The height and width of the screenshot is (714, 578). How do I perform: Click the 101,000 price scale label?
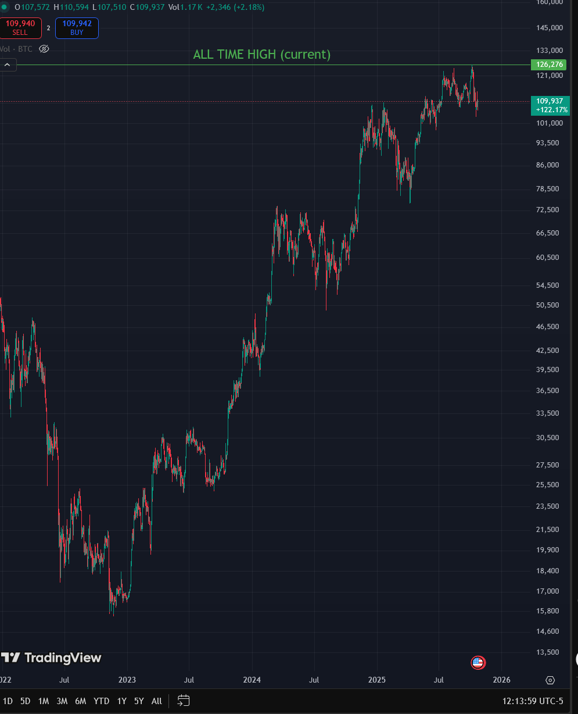tap(550, 123)
